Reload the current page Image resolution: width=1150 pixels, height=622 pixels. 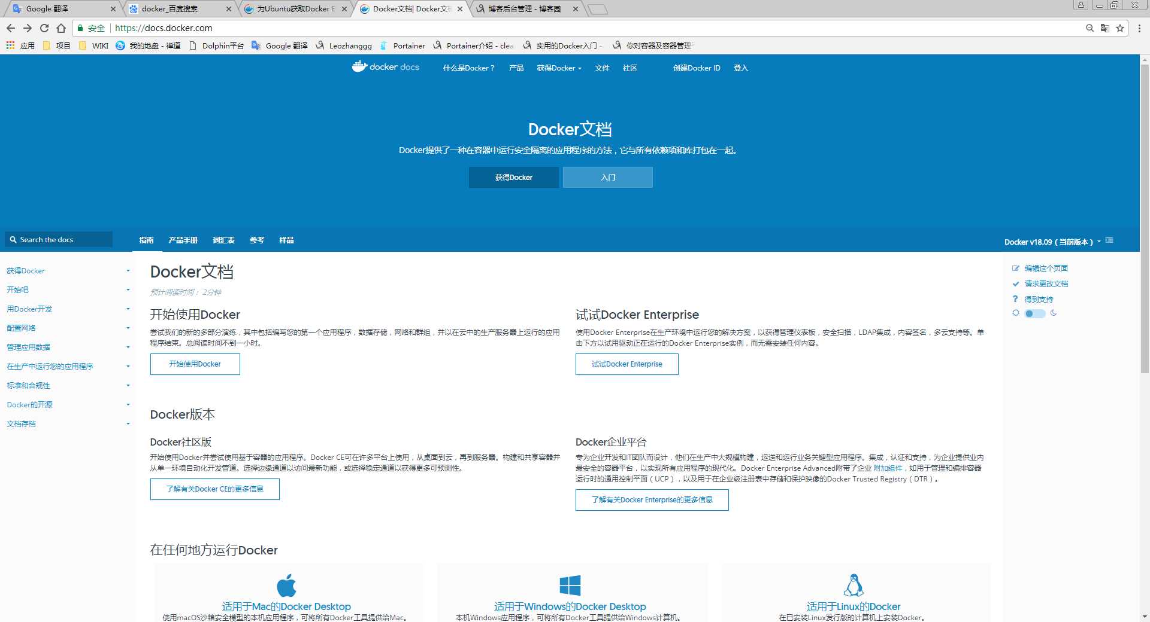(44, 28)
